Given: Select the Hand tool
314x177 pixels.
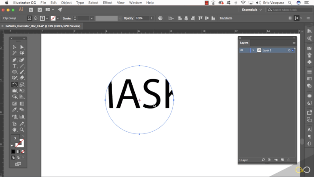Looking at the screenshot, I should [14, 129].
